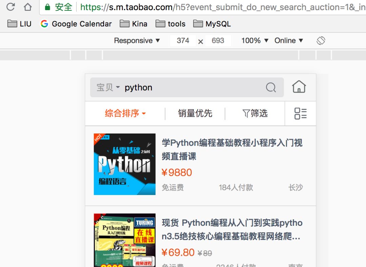This screenshot has width=366, height=267.
Task: Click the ¥69.80 price
Action: pos(178,252)
